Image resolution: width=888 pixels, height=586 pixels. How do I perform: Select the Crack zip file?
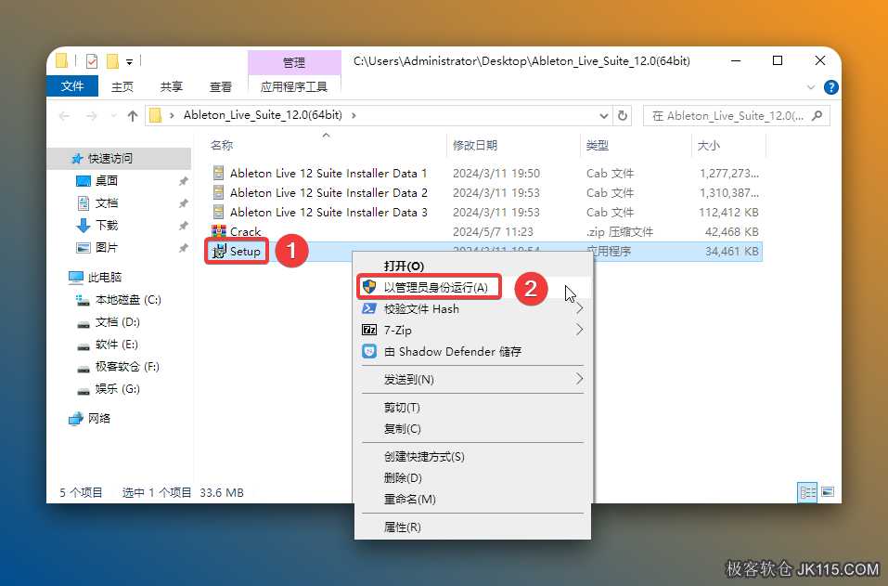(x=245, y=231)
